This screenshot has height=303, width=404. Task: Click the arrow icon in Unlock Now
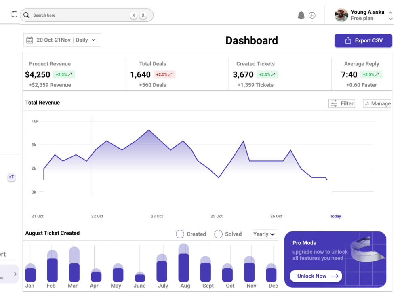pos(335,276)
